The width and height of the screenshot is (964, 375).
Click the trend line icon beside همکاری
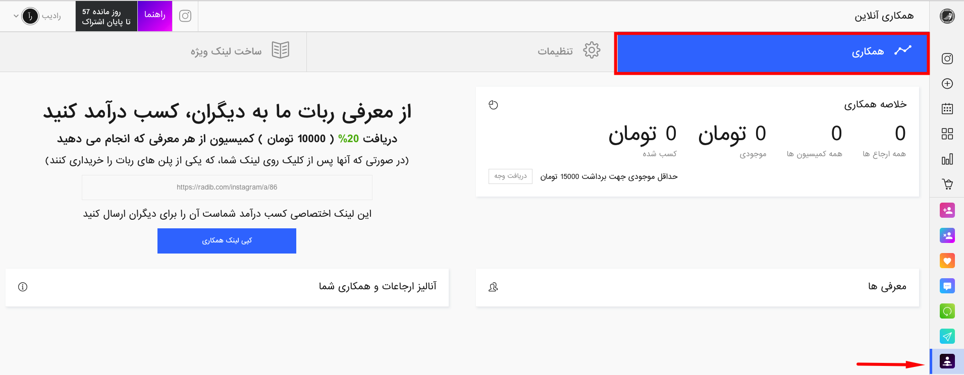[903, 50]
